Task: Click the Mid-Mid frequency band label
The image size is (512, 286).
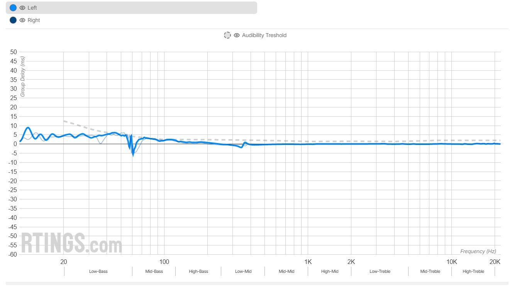Action: click(x=287, y=271)
